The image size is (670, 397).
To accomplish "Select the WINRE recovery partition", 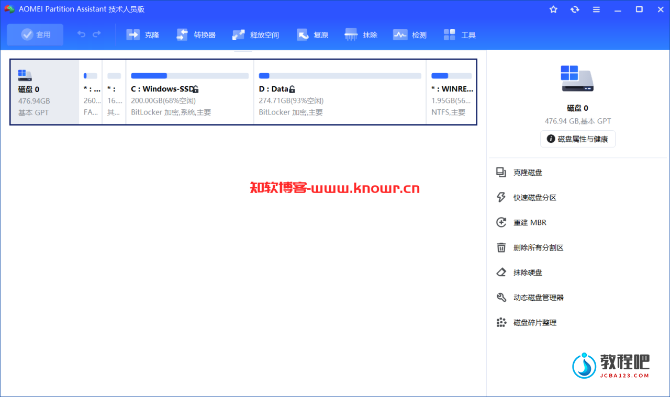I will coord(451,92).
